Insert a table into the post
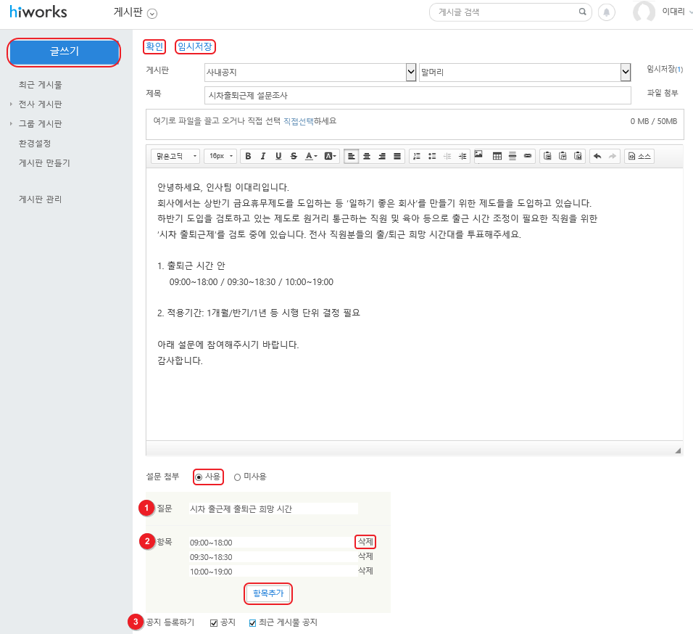The height and width of the screenshot is (634, 693). pos(497,156)
